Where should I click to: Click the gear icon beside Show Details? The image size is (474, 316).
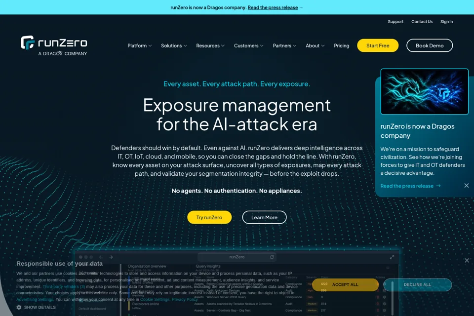19,307
